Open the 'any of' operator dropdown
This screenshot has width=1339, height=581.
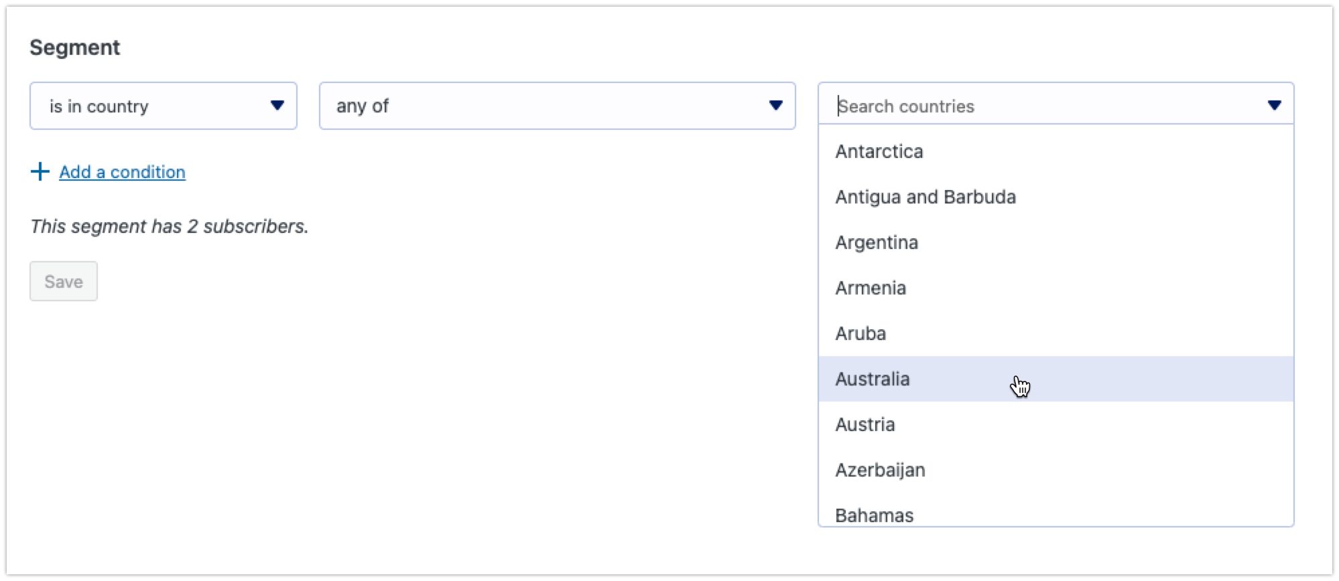[557, 106]
